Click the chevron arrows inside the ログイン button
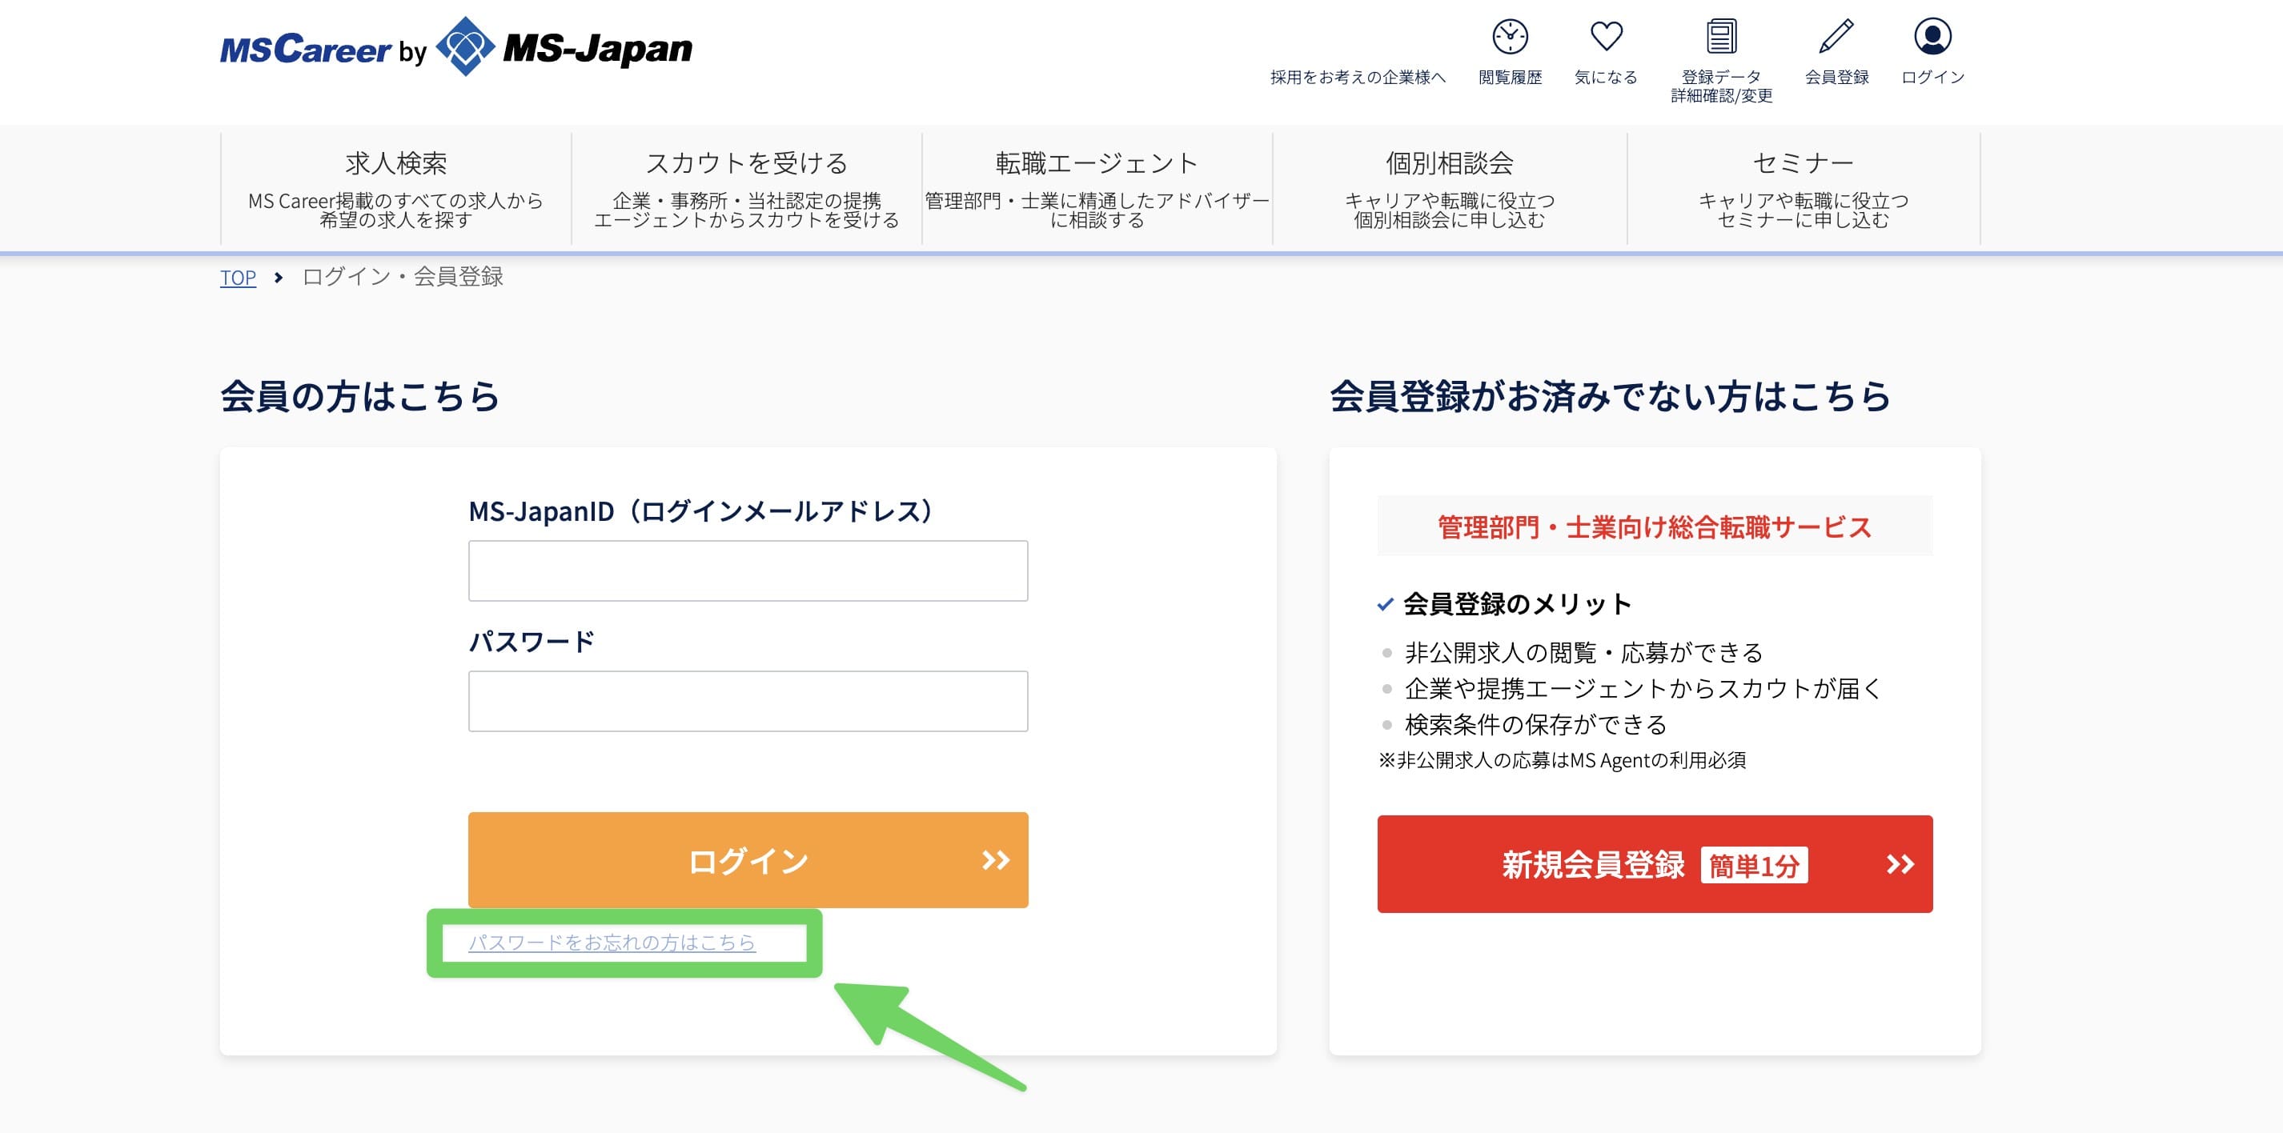The height and width of the screenshot is (1133, 2283). (x=994, y=860)
